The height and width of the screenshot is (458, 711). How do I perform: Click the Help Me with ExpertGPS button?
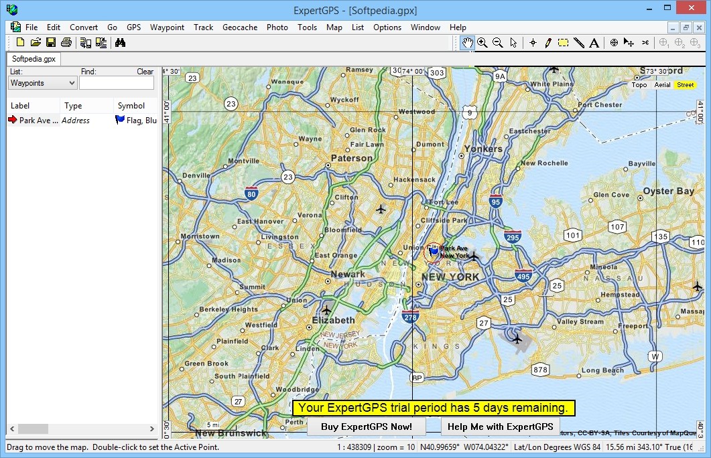(x=500, y=427)
